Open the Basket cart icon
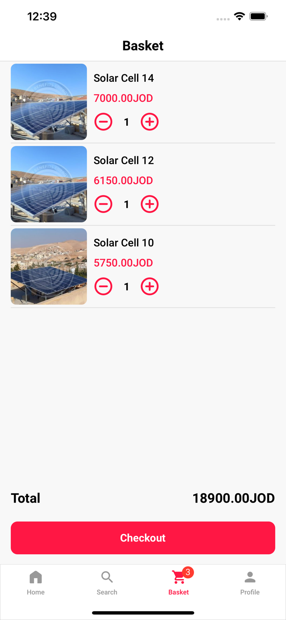Viewport: 286px width, 620px height. 177,578
